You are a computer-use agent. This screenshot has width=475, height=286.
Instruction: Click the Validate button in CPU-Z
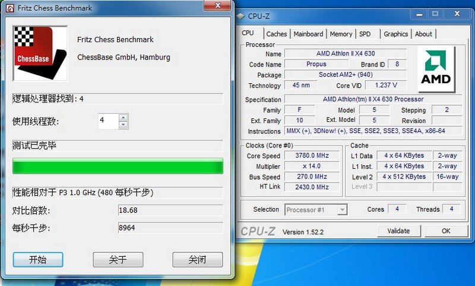coord(398,231)
